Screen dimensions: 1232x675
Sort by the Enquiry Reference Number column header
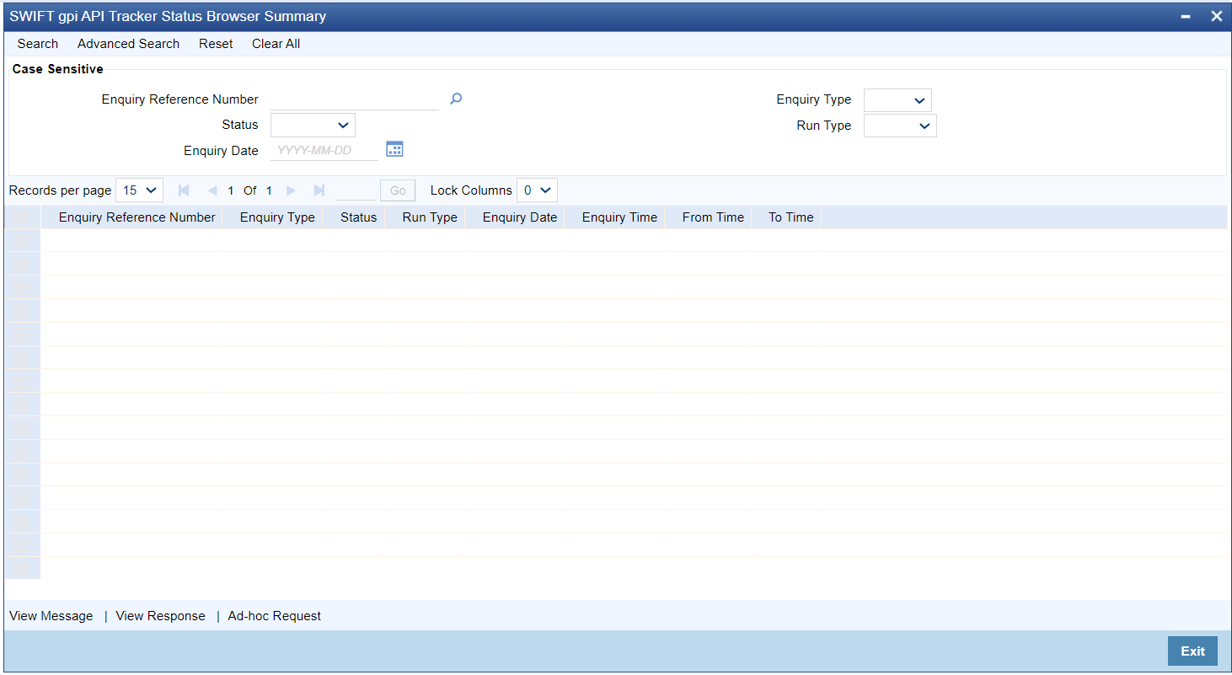tap(137, 217)
